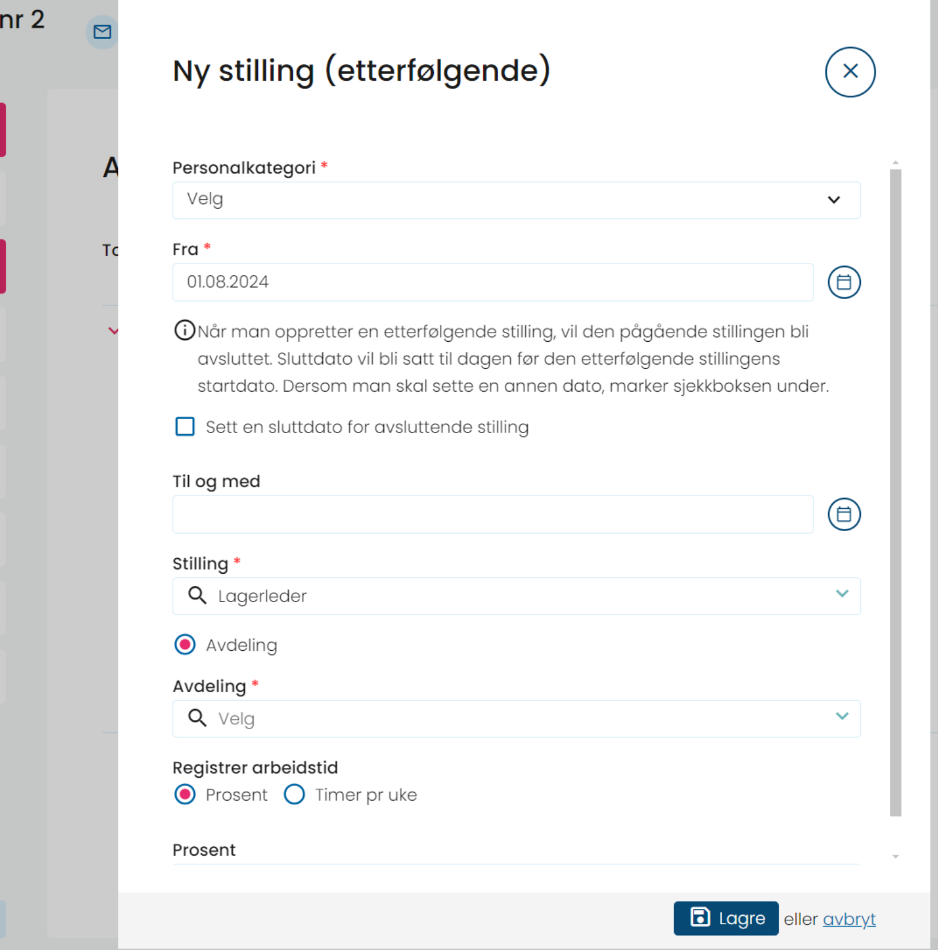
Task: Close the Ny stilling dialog with X
Action: [850, 72]
